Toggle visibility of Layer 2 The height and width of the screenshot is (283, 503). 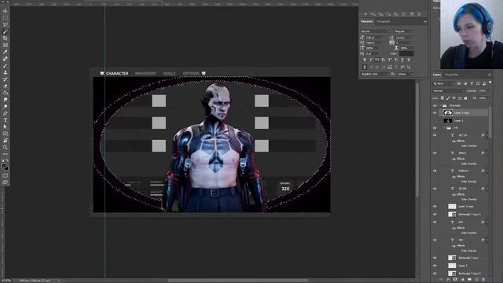435,266
